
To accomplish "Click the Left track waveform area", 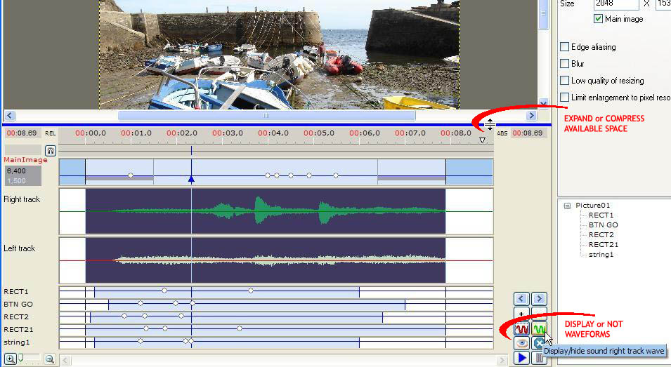I will pos(266,260).
